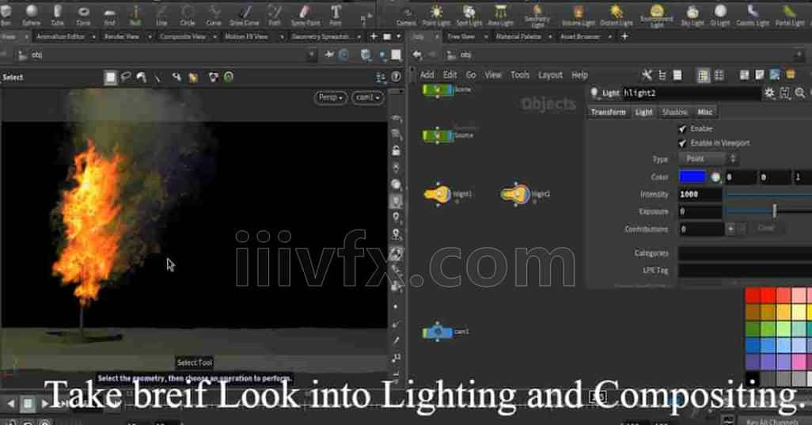Open Animation Editor tab dropdown arrow
The width and height of the screenshot is (812, 425).
[x=93, y=36]
